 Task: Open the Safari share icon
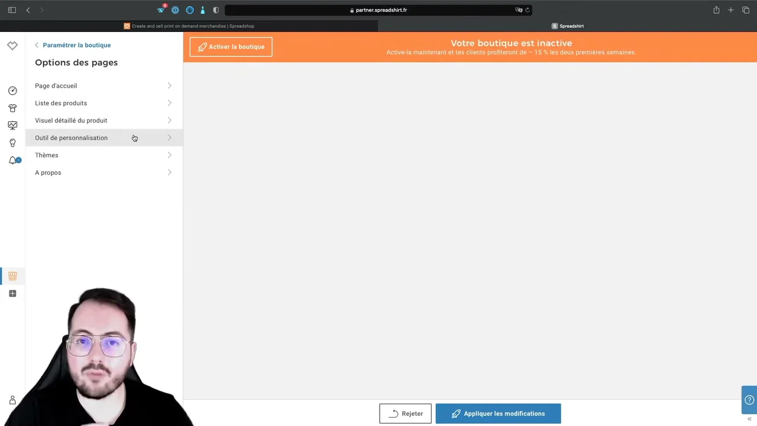pyautogui.click(x=716, y=10)
